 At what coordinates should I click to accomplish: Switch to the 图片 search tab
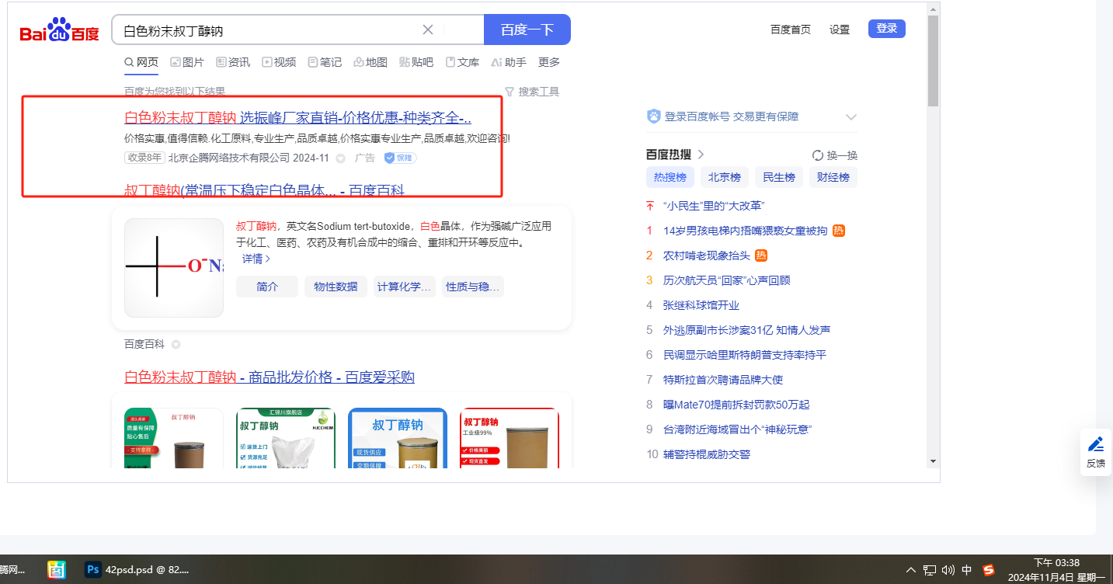tap(186, 62)
